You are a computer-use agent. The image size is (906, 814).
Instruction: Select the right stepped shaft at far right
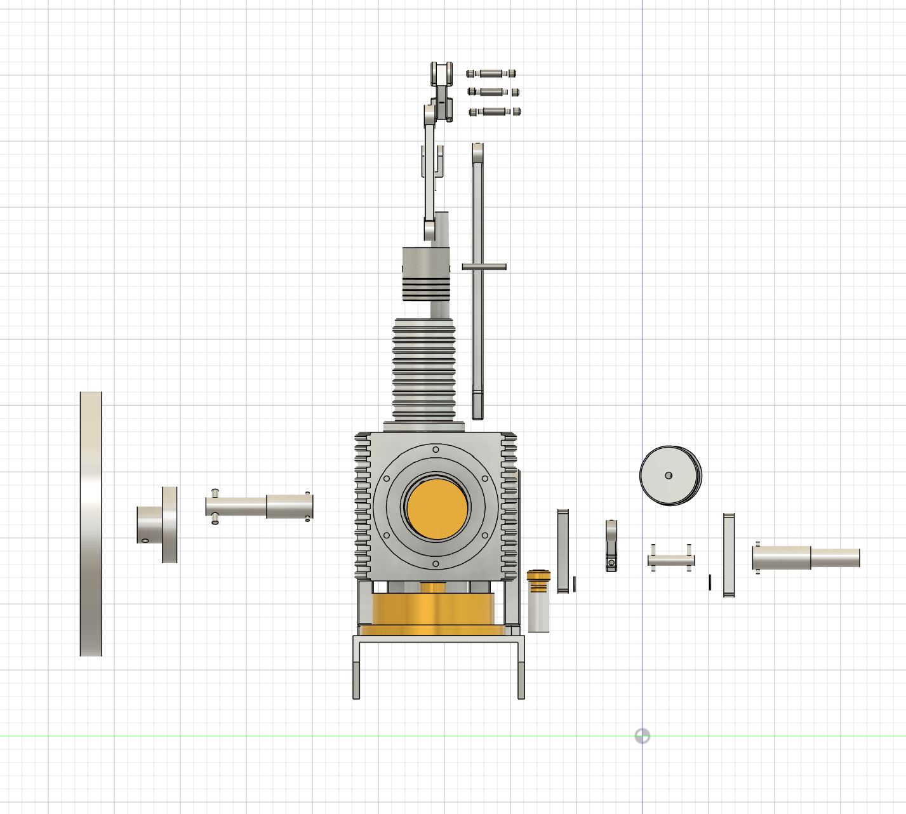[x=806, y=557]
